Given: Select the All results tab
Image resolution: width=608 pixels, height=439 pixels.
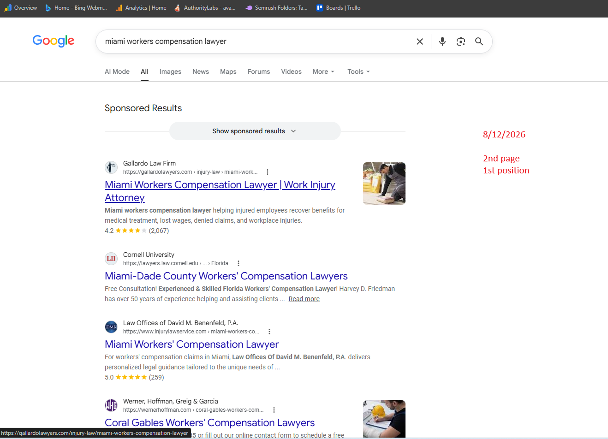Looking at the screenshot, I should coord(144,71).
